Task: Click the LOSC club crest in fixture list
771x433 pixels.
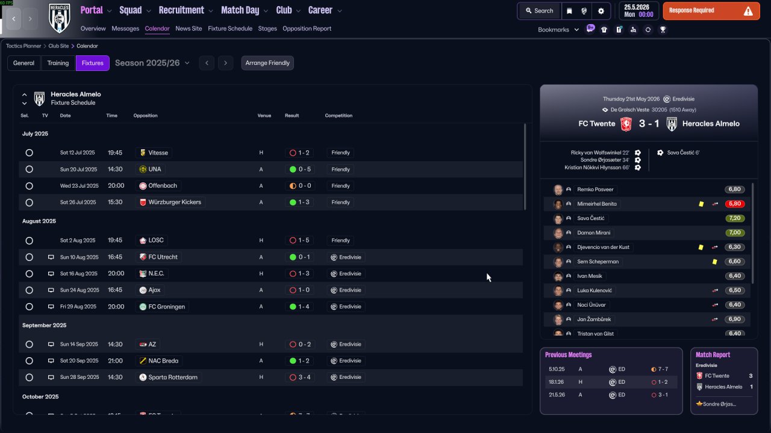Action: coord(143,241)
